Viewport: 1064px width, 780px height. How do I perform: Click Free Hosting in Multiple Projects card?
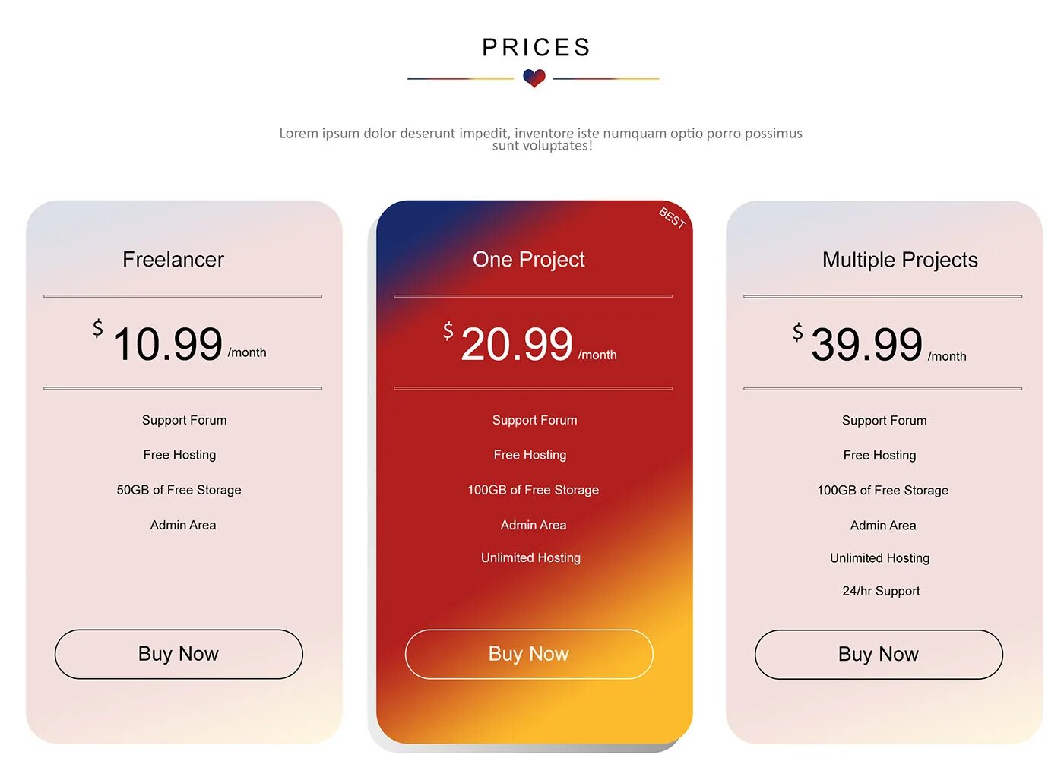point(880,456)
